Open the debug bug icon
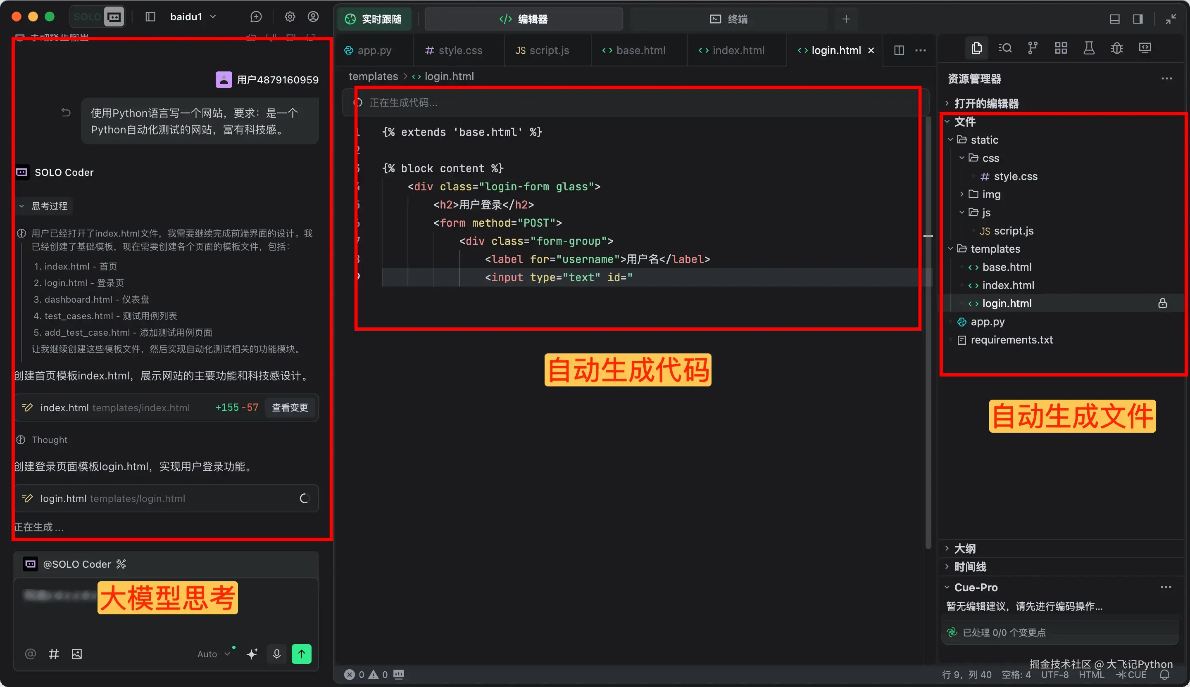Image resolution: width=1190 pixels, height=687 pixels. pyautogui.click(x=1117, y=48)
